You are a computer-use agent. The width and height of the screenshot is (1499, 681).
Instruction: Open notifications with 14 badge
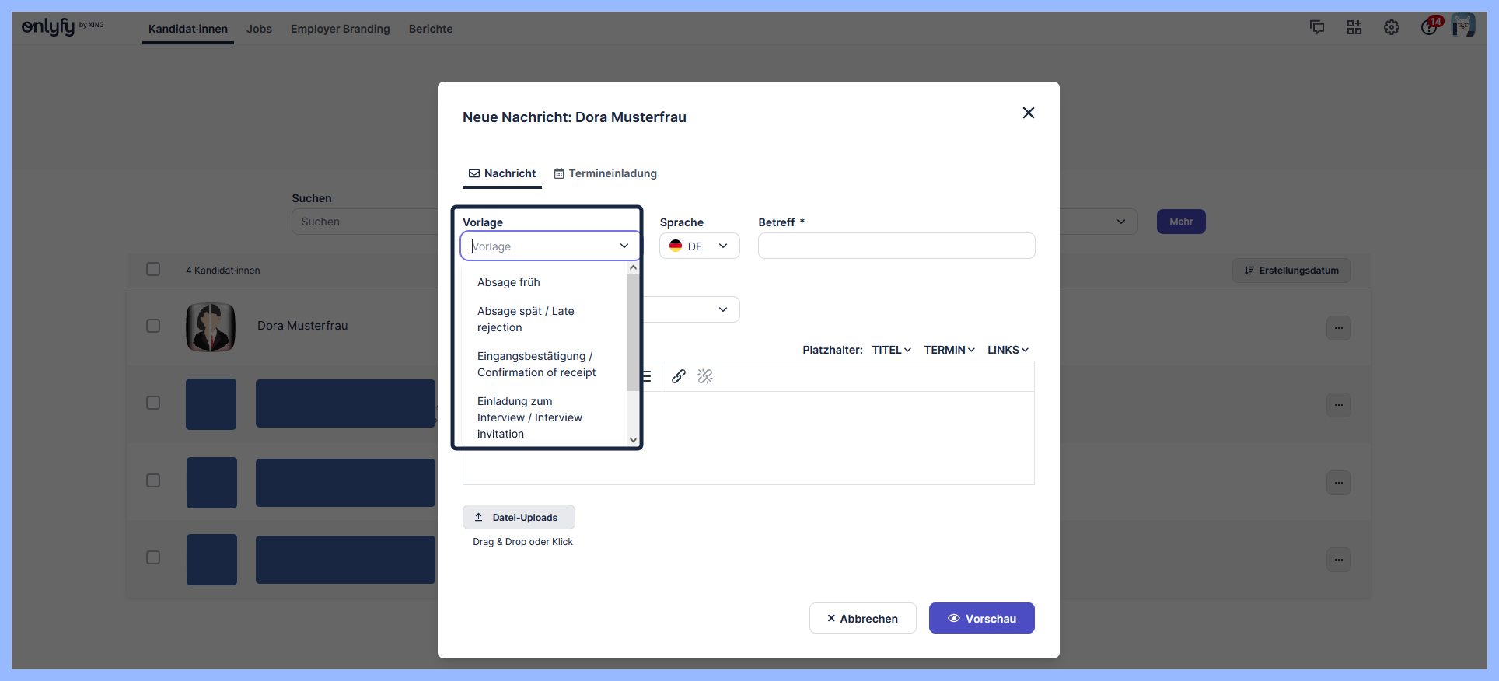click(1429, 27)
